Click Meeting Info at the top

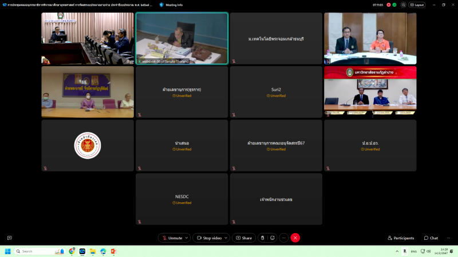click(171, 5)
